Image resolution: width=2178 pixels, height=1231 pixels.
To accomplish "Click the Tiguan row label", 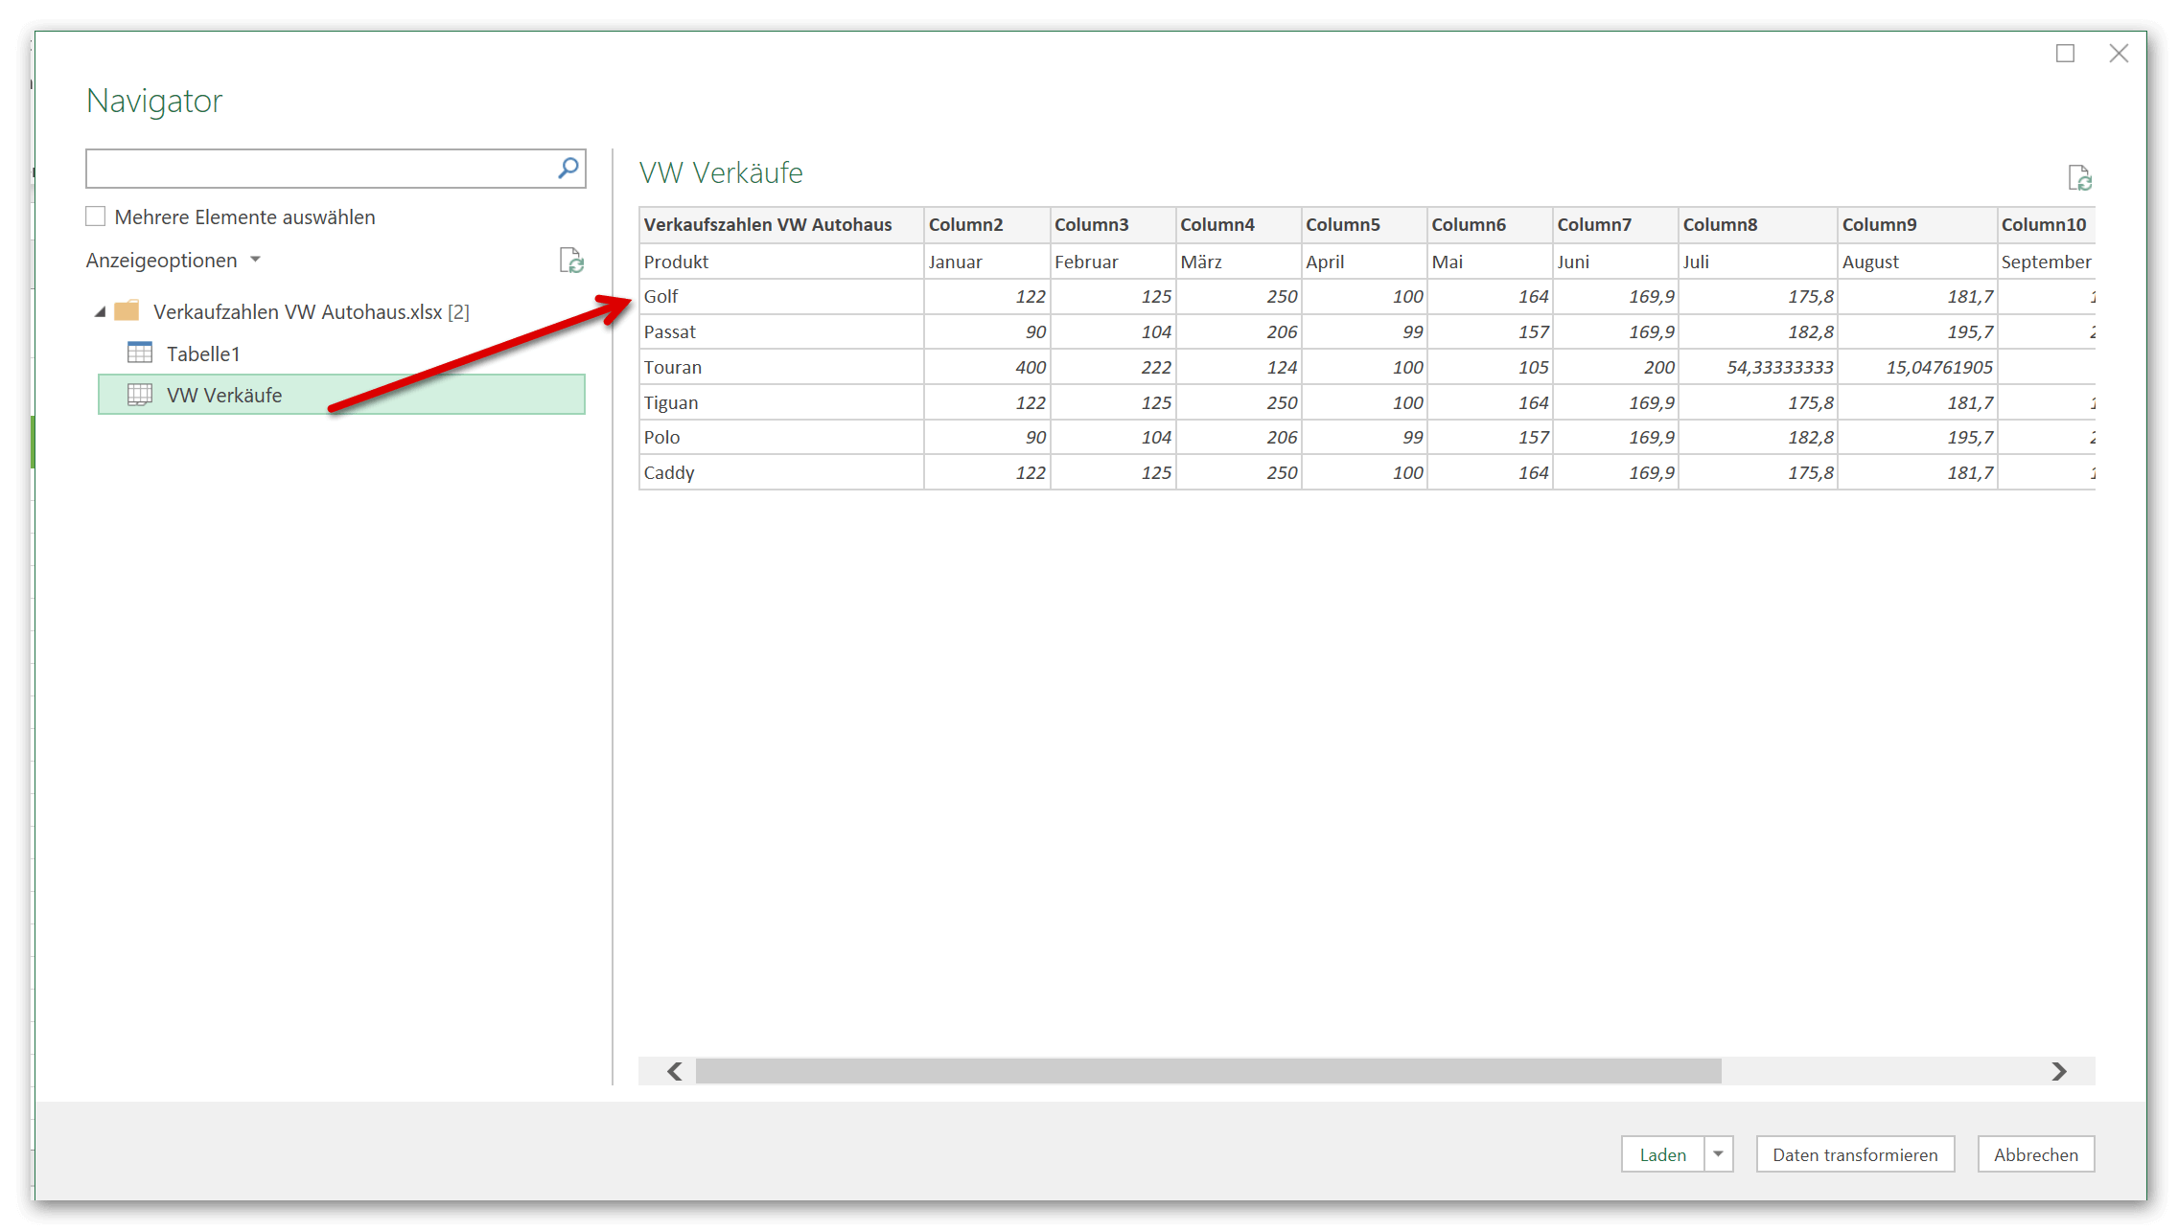I will point(781,403).
